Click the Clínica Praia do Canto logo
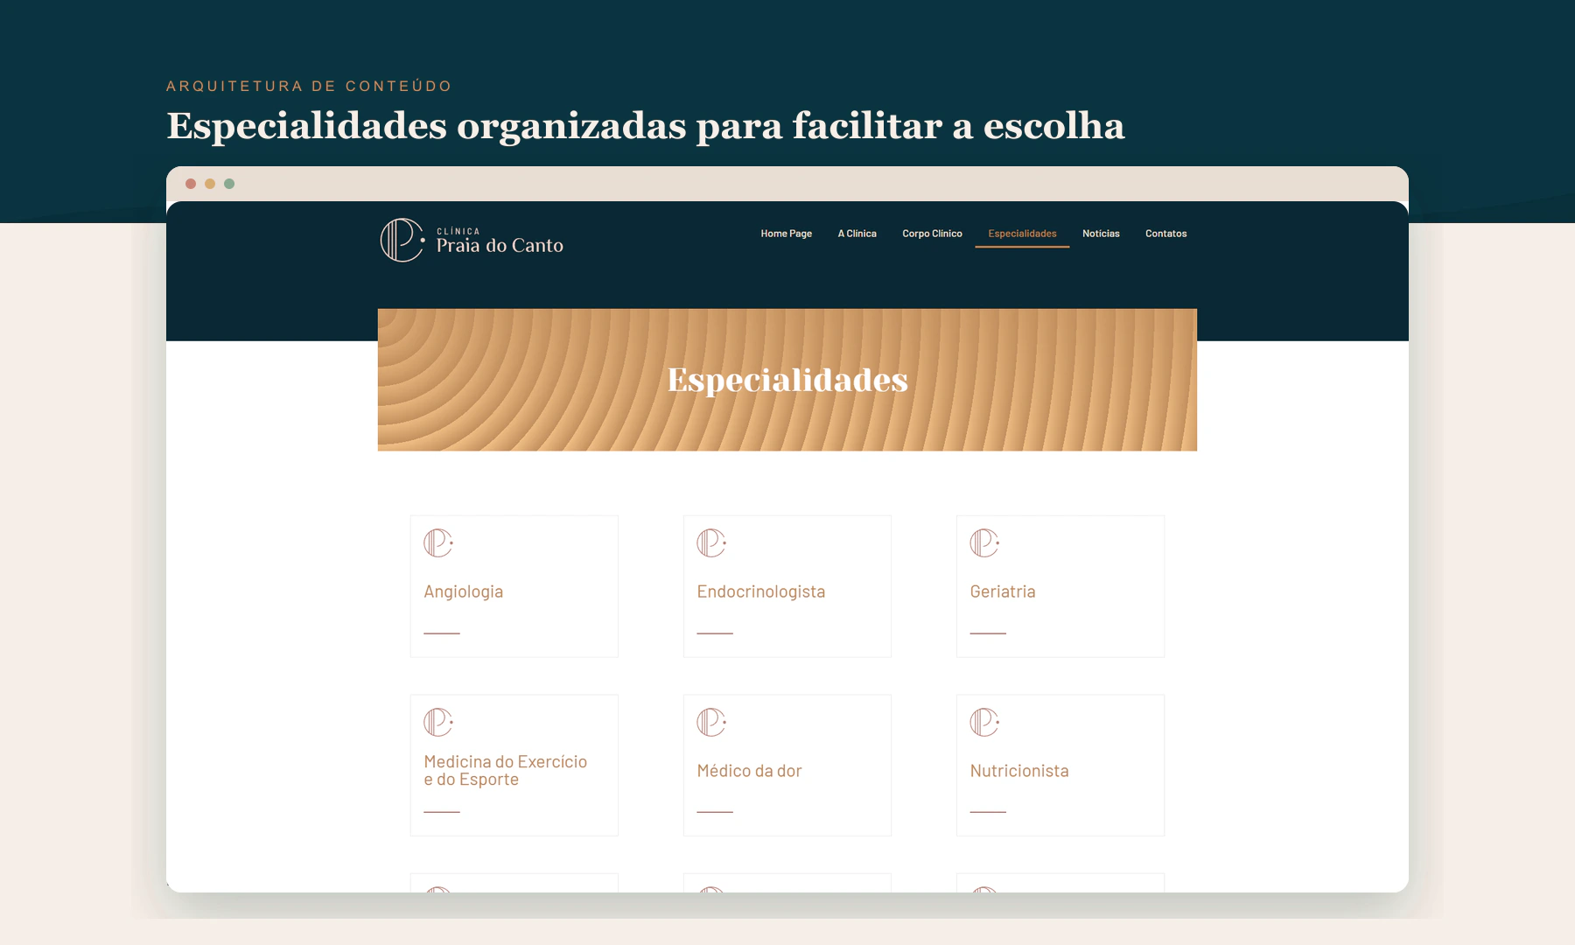The image size is (1575, 945). click(x=472, y=240)
